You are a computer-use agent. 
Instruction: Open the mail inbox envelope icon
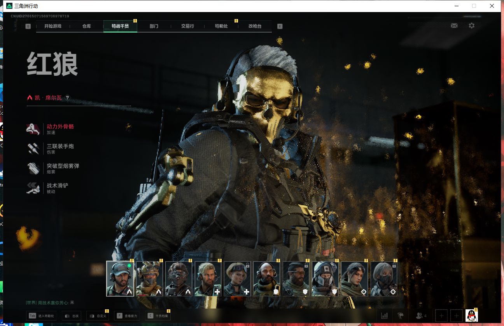click(x=454, y=26)
